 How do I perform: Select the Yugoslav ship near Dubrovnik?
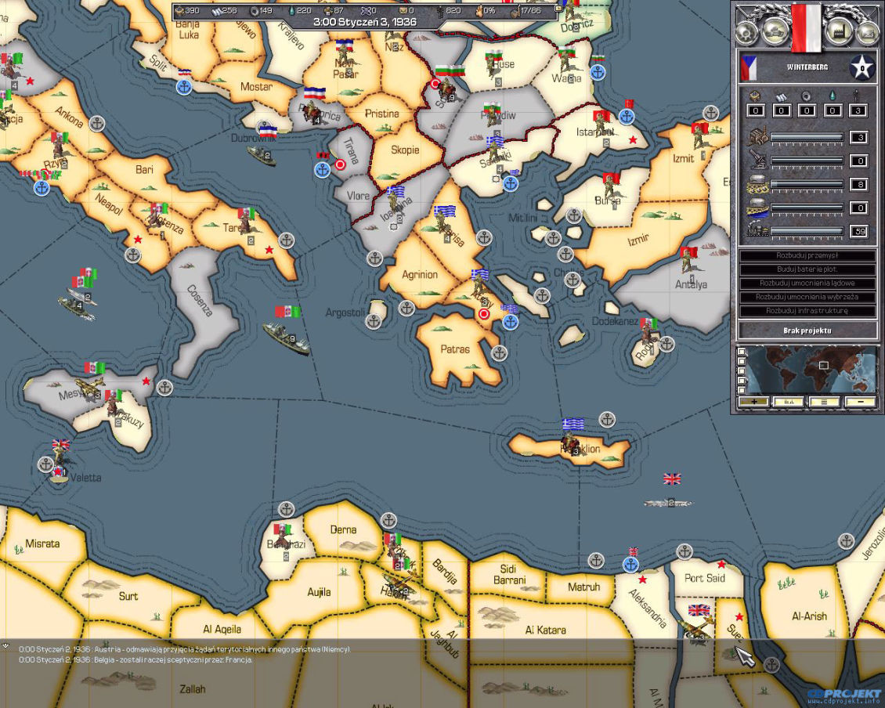click(261, 155)
